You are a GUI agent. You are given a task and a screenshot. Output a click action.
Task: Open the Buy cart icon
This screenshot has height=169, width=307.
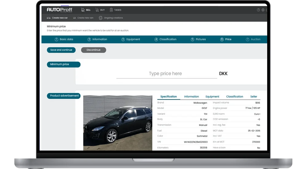97,10
